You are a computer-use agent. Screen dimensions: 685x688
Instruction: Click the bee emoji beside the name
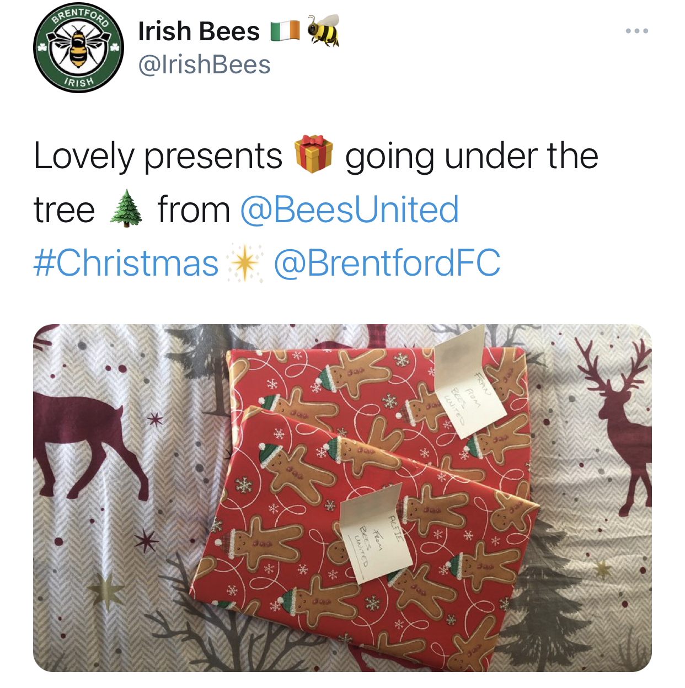pyautogui.click(x=323, y=30)
